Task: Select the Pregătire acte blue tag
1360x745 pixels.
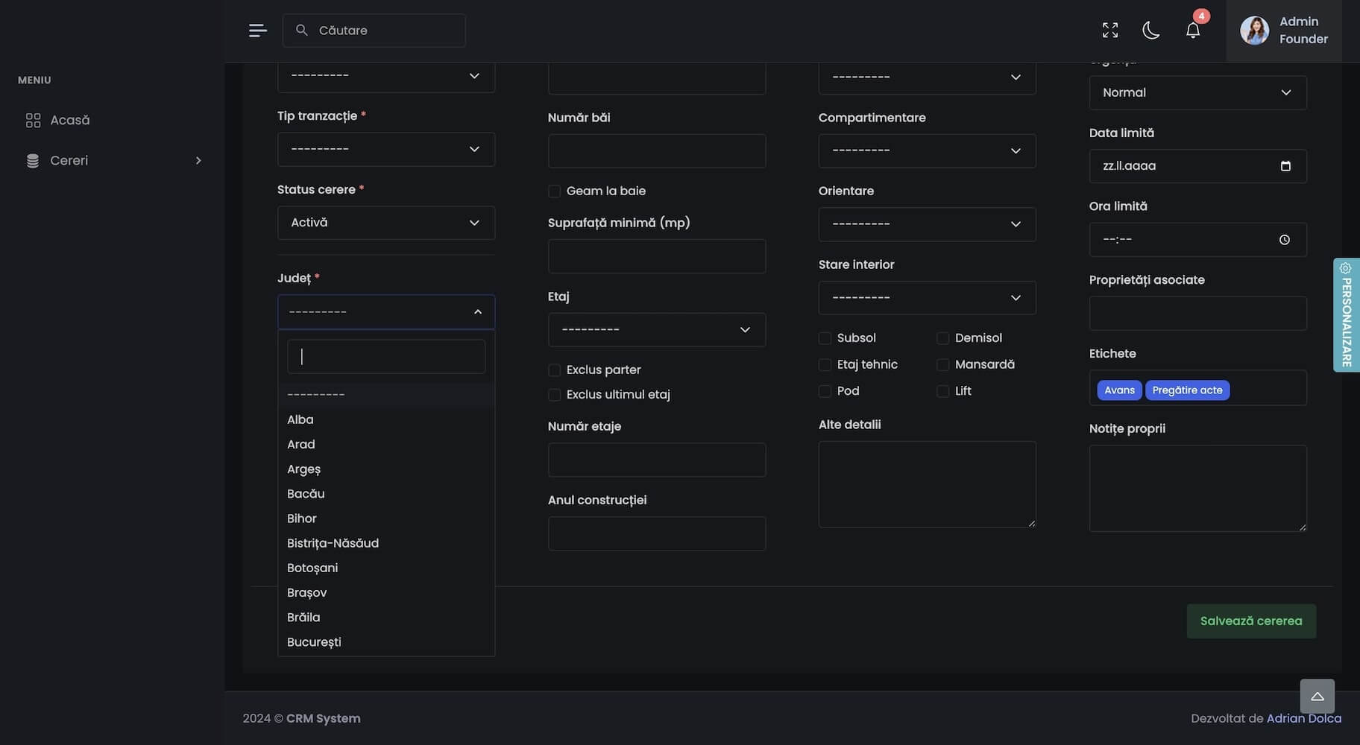Action: pos(1187,390)
